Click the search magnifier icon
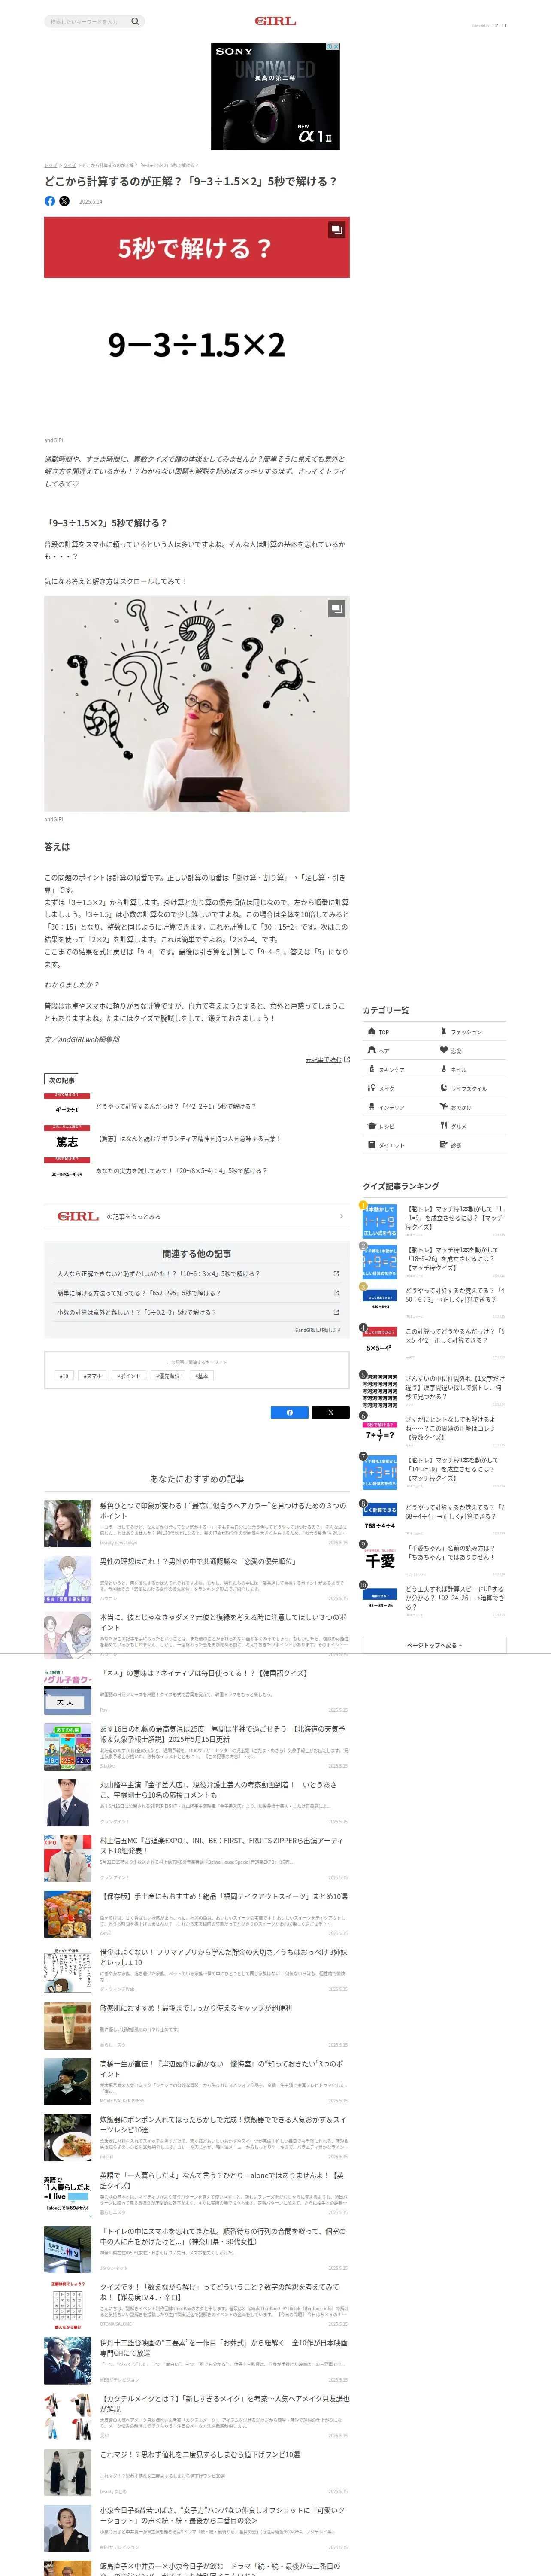Viewport: 551px width, 2576px height. click(x=135, y=21)
